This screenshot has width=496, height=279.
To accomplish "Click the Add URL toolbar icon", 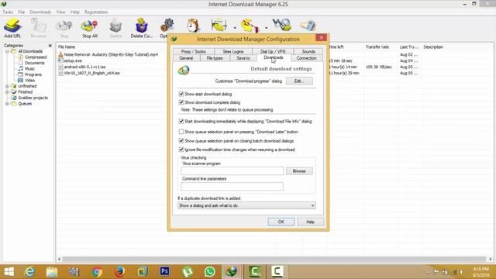I will [x=12, y=28].
